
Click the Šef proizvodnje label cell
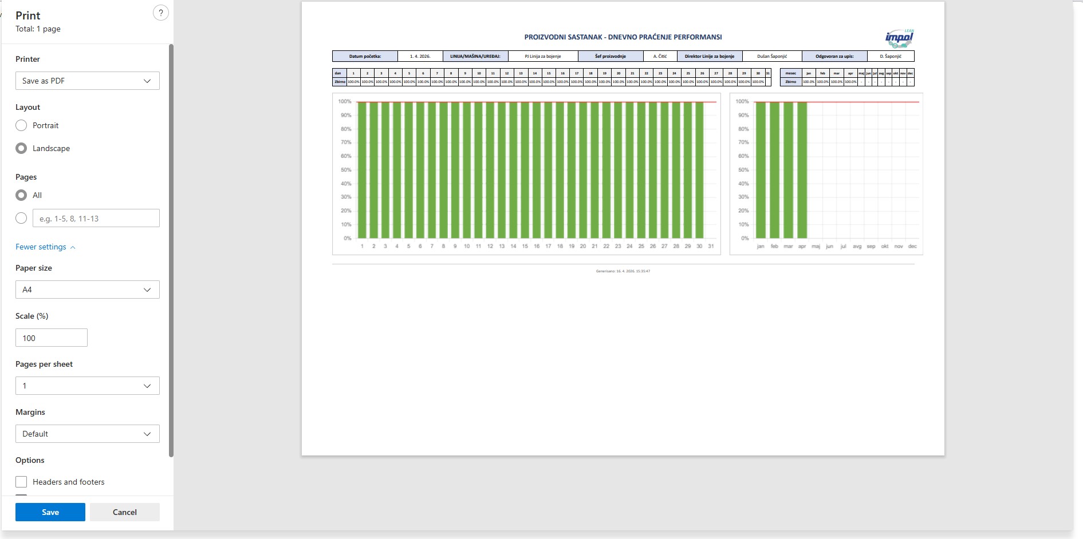pyautogui.click(x=611, y=56)
